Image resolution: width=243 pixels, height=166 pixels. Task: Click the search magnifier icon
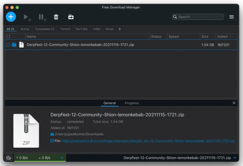[x=175, y=17]
